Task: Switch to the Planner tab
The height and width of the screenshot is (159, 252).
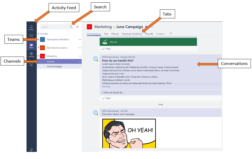Action: point(115,34)
